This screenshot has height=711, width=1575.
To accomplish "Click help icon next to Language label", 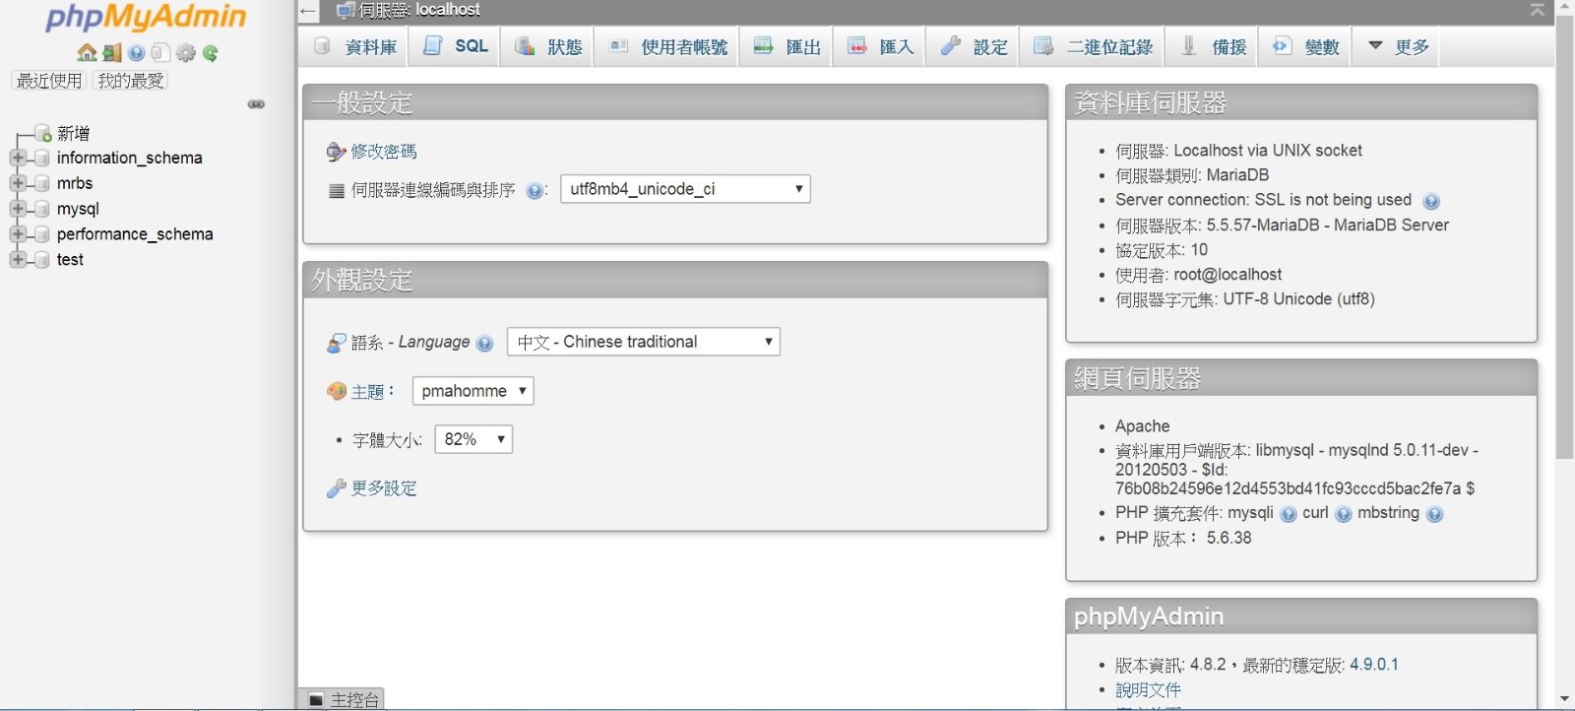I will [484, 344].
